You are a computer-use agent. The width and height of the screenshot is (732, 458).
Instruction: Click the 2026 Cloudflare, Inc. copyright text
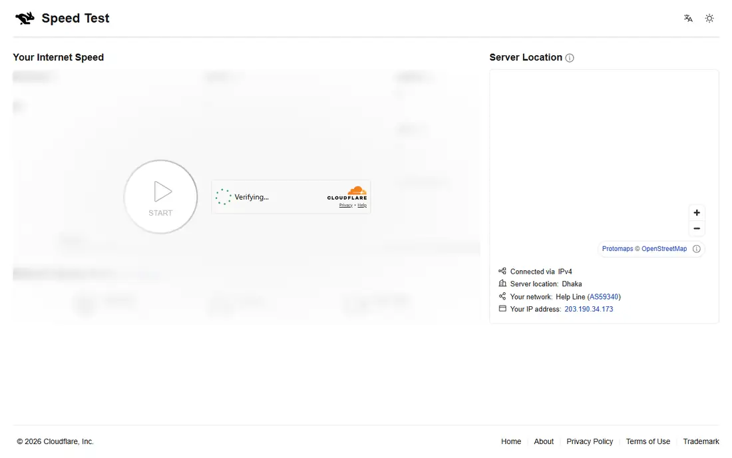coord(55,441)
